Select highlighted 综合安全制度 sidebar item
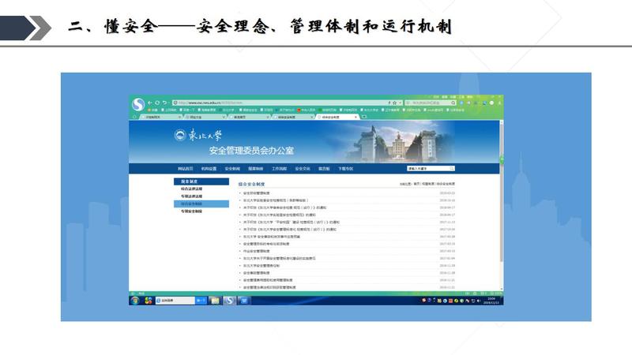632x355 pixels. 192,204
